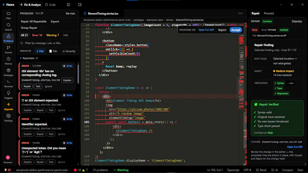Image resolution: width=308 pixels, height=173 pixels.
Task: Open the UTF-8 encoding selector
Action: tap(247, 170)
